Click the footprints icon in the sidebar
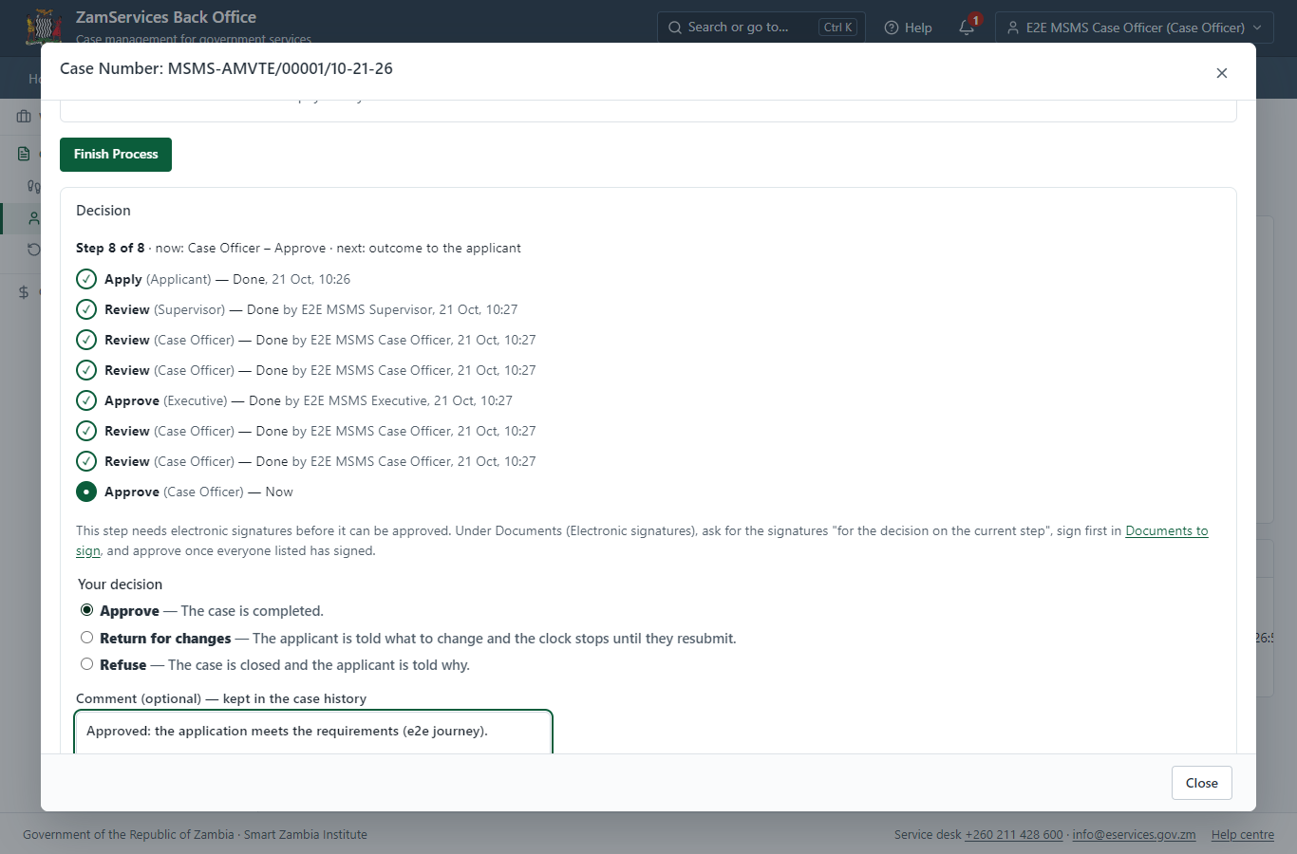This screenshot has width=1297, height=854. point(34,186)
